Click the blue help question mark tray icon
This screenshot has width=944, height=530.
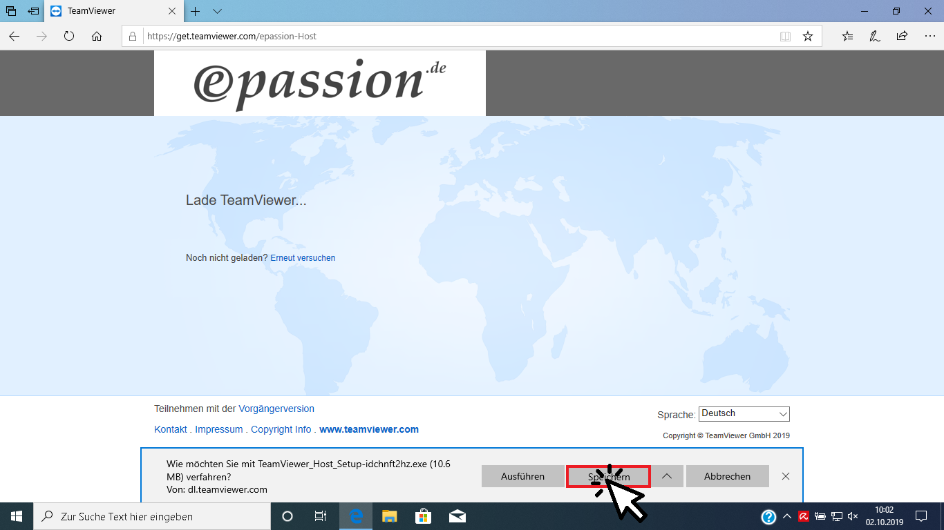coord(768,516)
